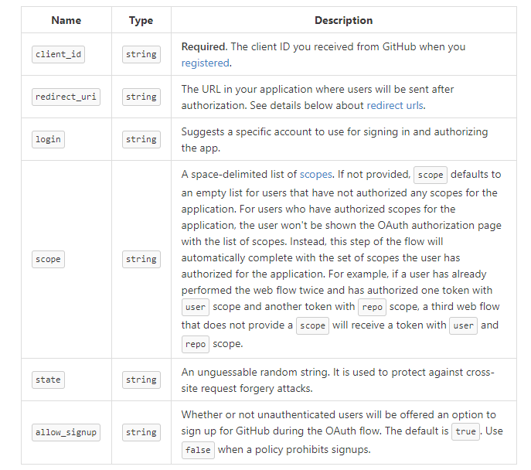Viewport: 531px width, 470px height.
Task: Click the string type in scope row
Action: tap(141, 260)
